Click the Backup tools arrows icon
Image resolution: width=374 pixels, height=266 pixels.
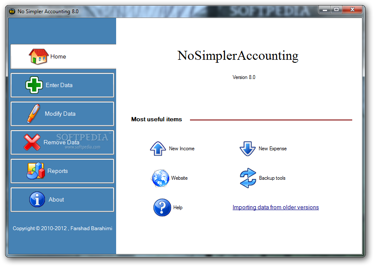click(x=248, y=178)
